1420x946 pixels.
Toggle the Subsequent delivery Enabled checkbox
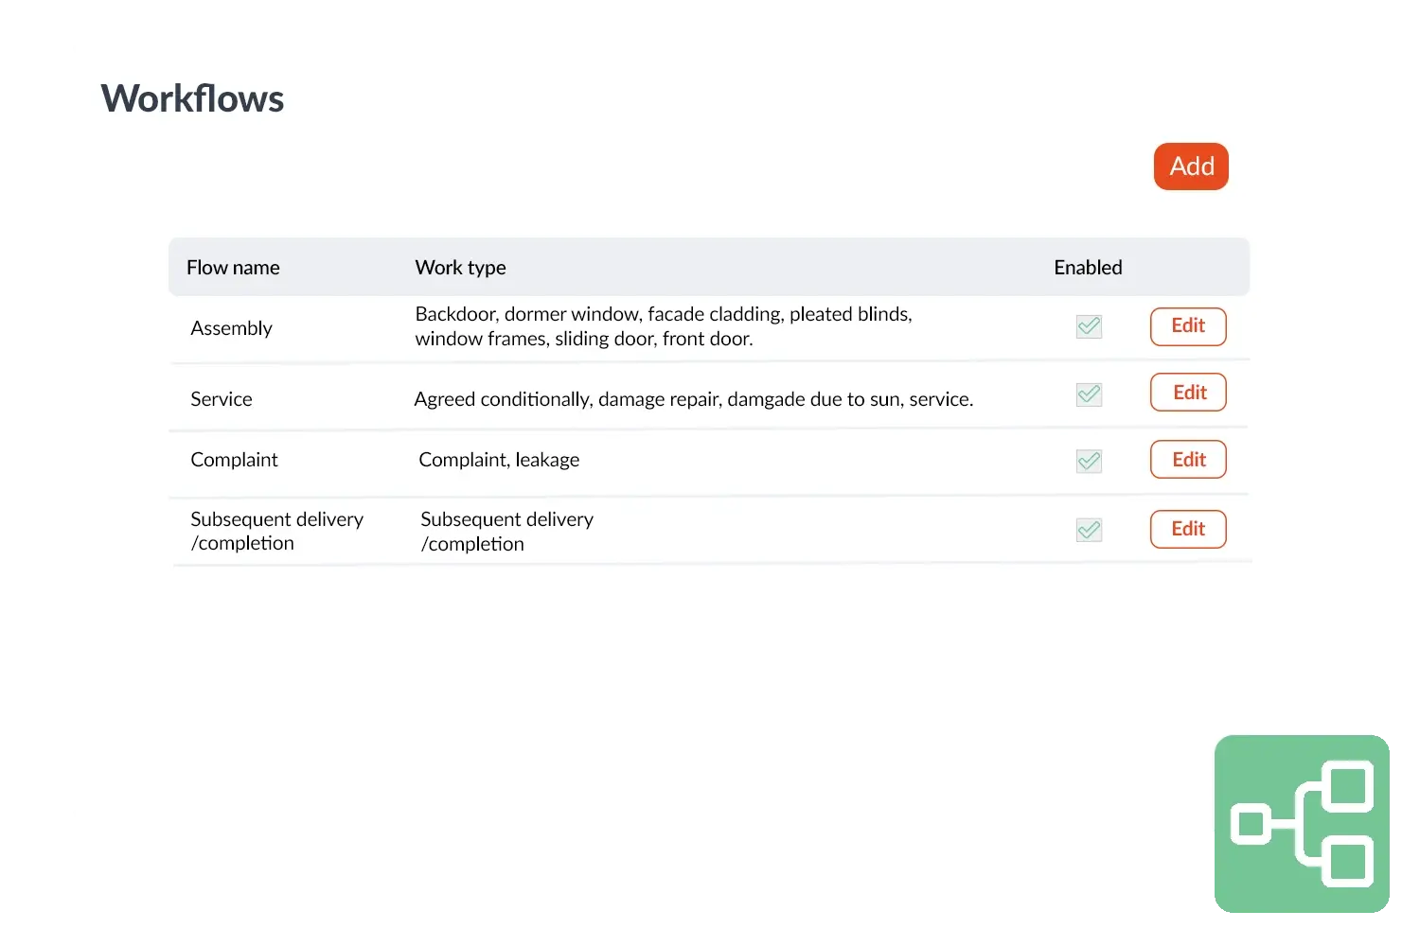tap(1089, 531)
